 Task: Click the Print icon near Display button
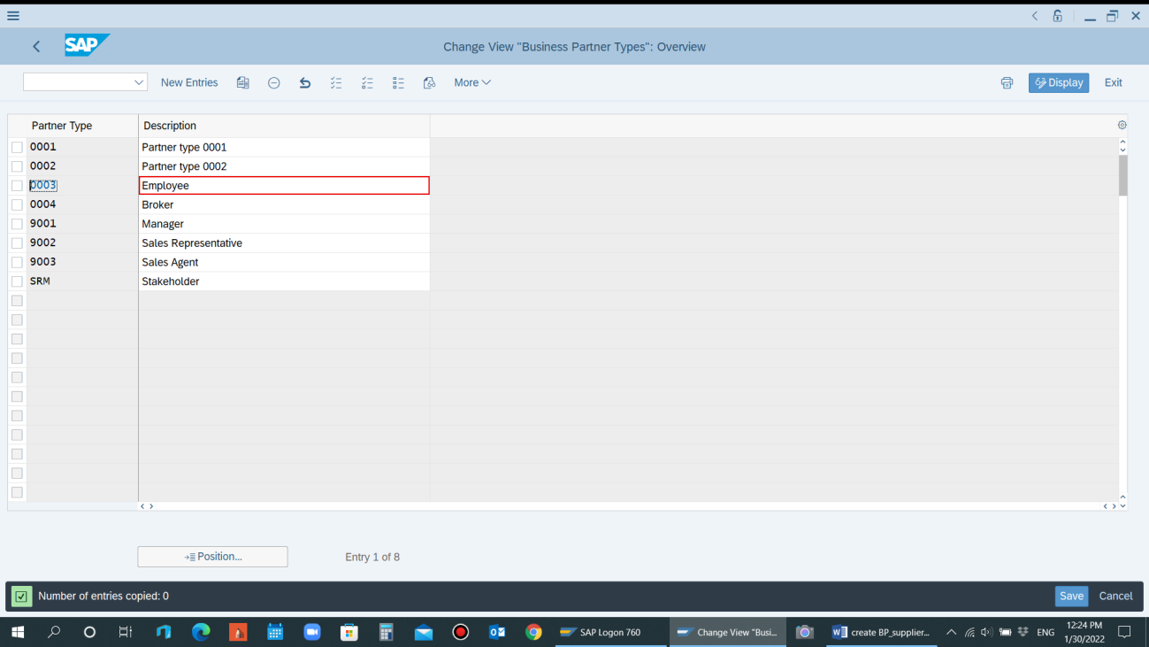(1007, 82)
